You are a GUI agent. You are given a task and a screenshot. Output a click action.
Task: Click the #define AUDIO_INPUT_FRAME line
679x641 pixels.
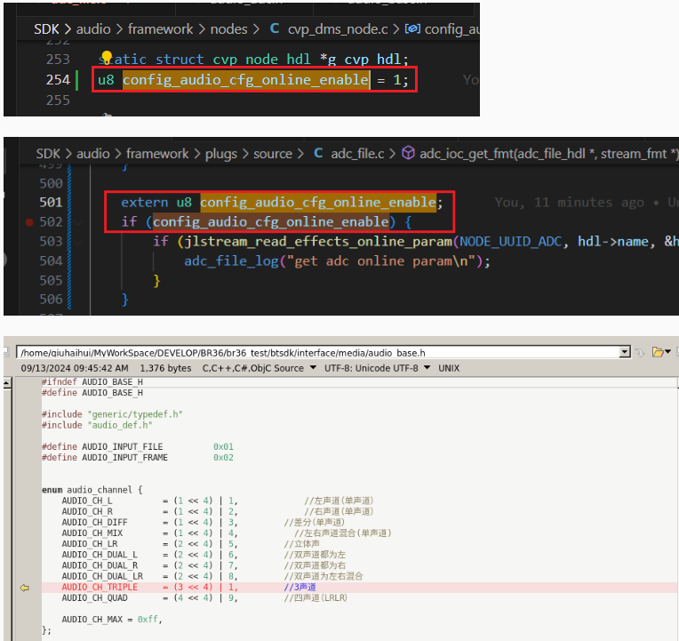pos(137,457)
